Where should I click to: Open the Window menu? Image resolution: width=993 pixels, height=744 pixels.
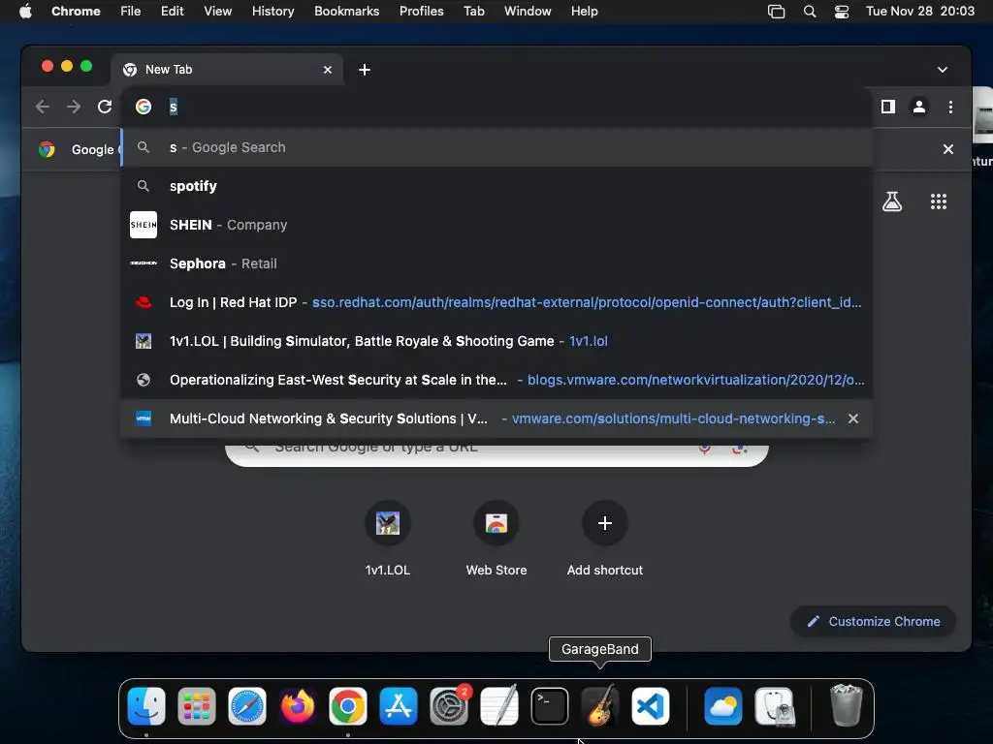[528, 12]
